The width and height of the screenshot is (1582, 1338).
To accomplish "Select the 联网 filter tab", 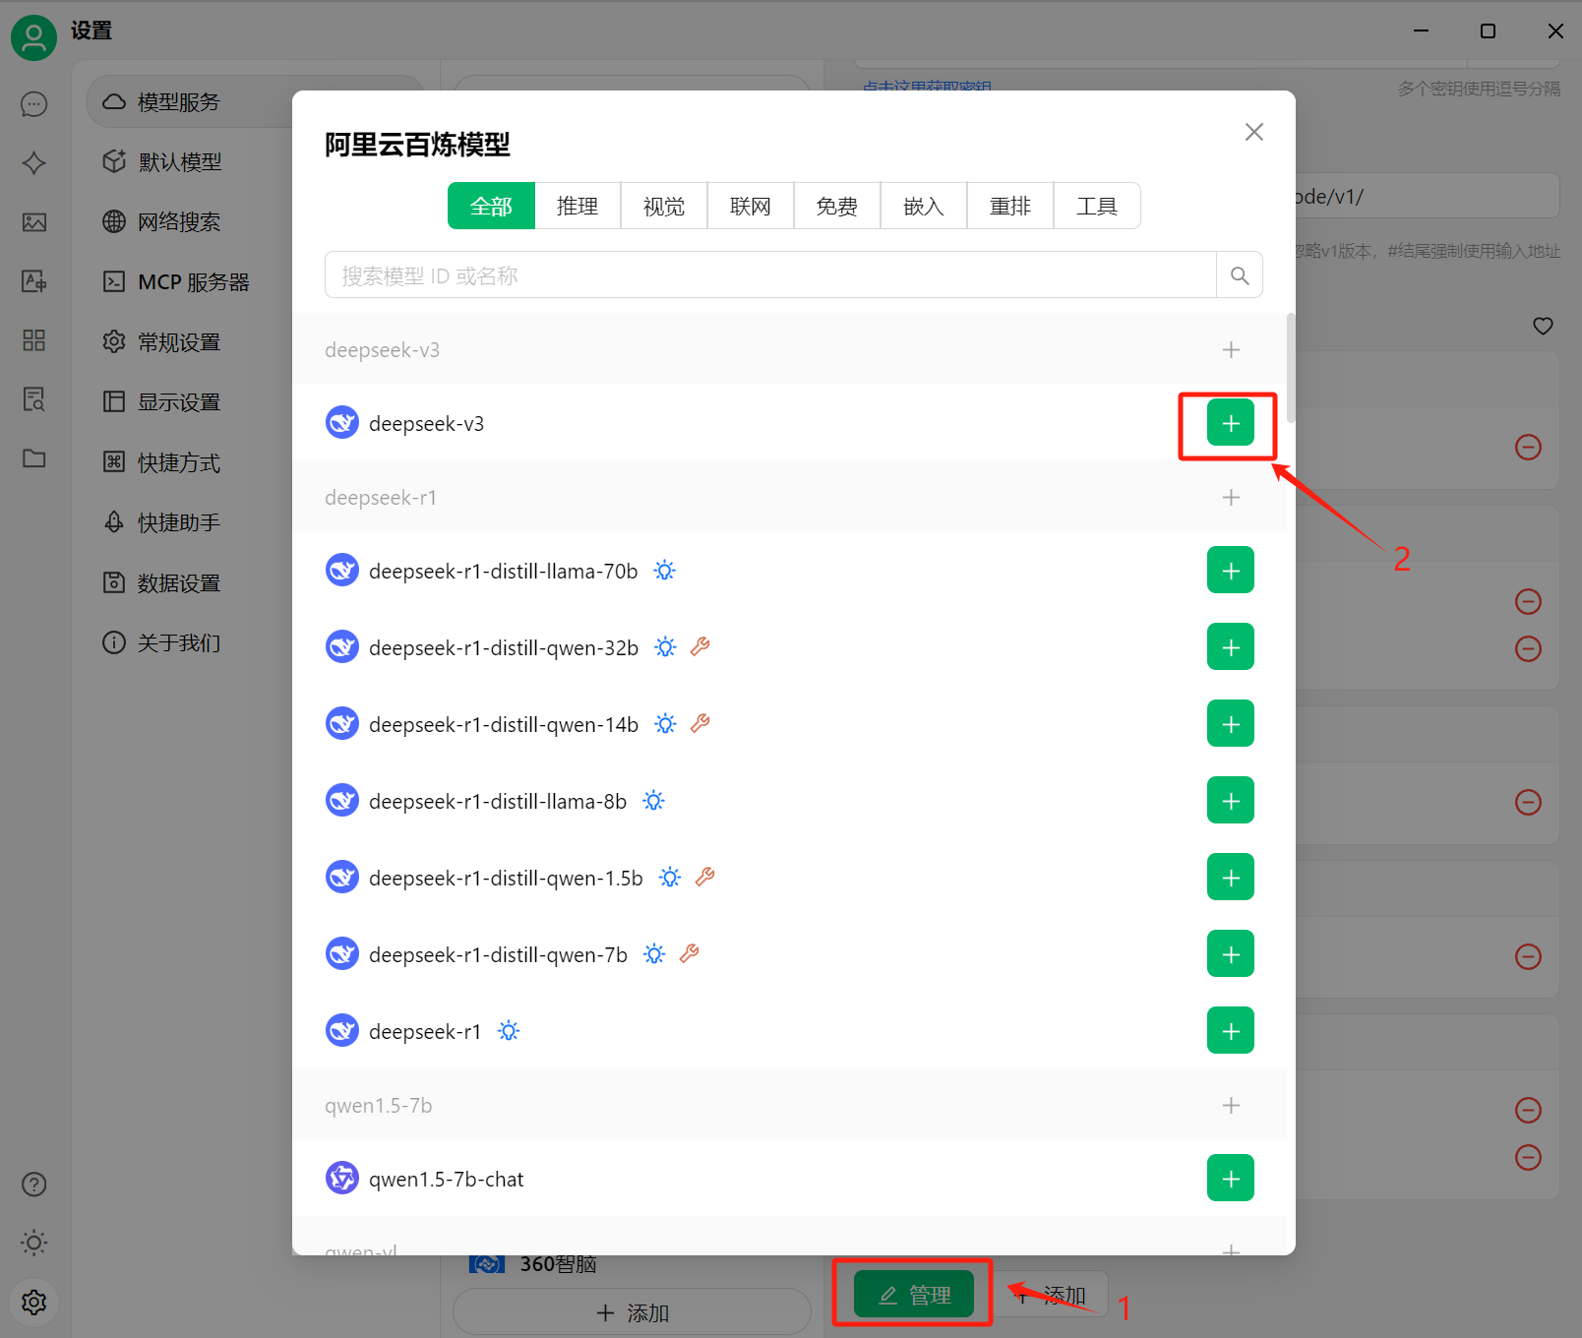I will (x=751, y=206).
